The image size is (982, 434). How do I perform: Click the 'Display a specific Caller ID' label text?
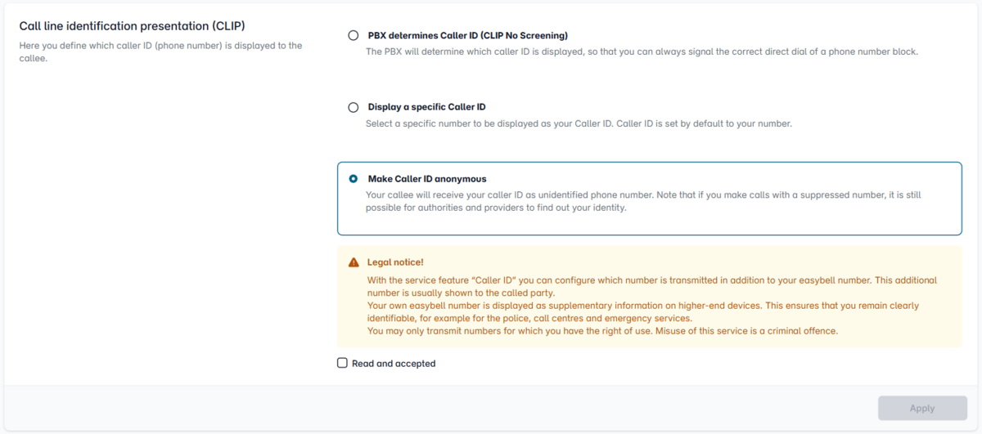[x=426, y=107]
